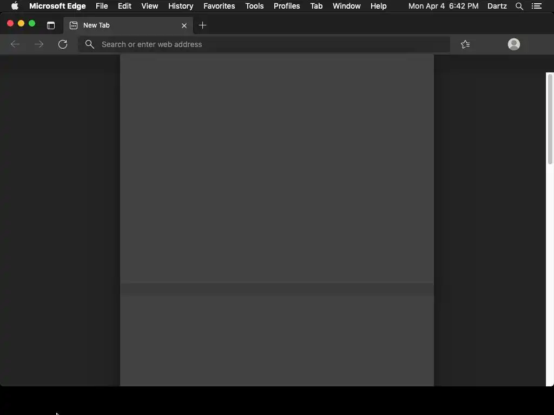Click the Dartz user name in menu bar
This screenshot has width=554, height=415.
click(497, 6)
